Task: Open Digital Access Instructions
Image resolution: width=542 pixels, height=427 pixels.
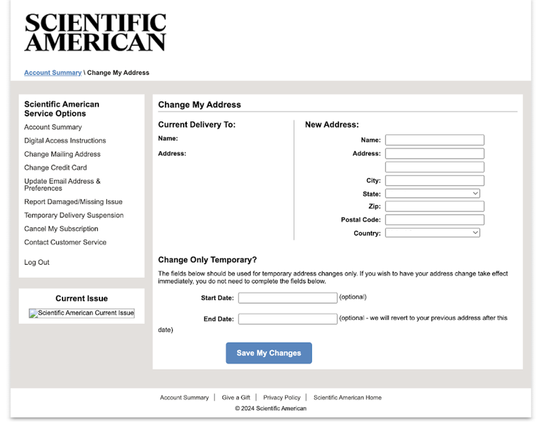Action: 64,141
